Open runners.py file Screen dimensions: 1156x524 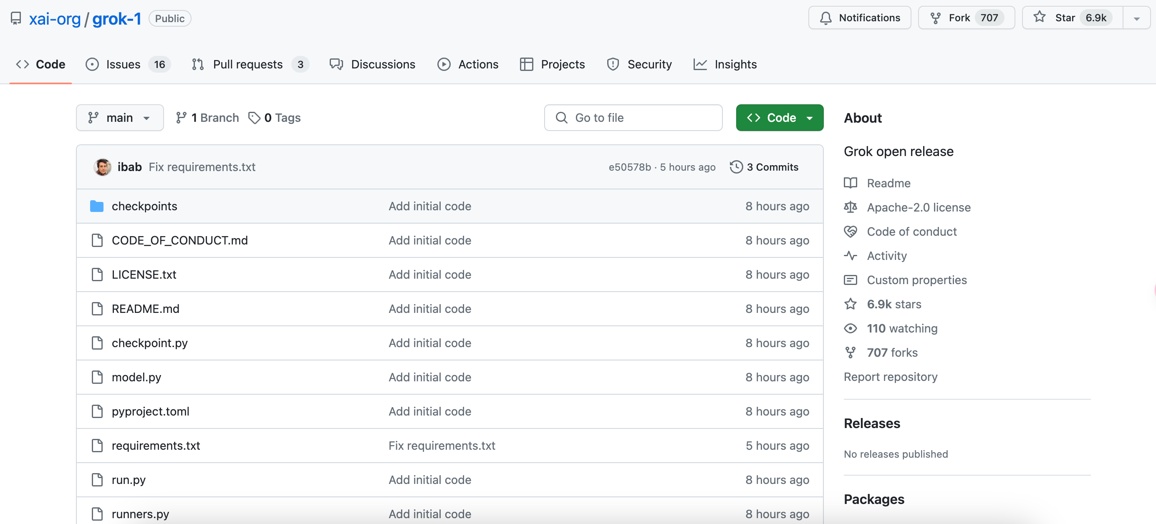pyautogui.click(x=141, y=514)
